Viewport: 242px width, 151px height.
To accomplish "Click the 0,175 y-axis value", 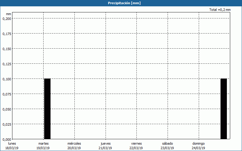I will [7, 34].
